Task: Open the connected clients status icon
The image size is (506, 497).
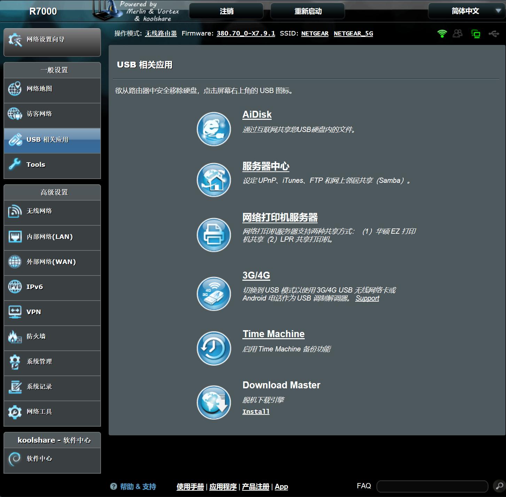Action: pos(458,33)
